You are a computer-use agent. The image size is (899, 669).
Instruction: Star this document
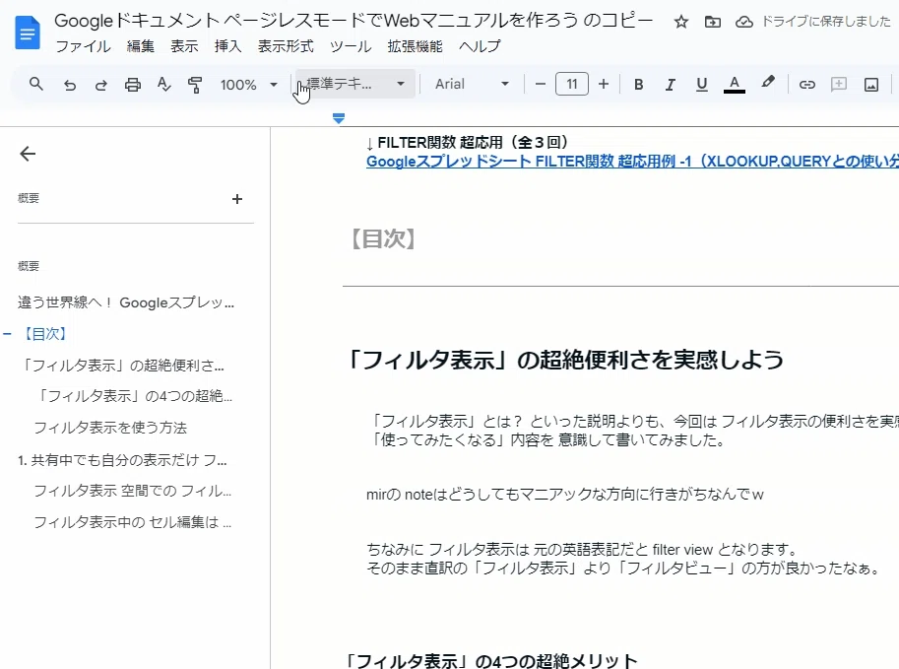click(x=680, y=22)
